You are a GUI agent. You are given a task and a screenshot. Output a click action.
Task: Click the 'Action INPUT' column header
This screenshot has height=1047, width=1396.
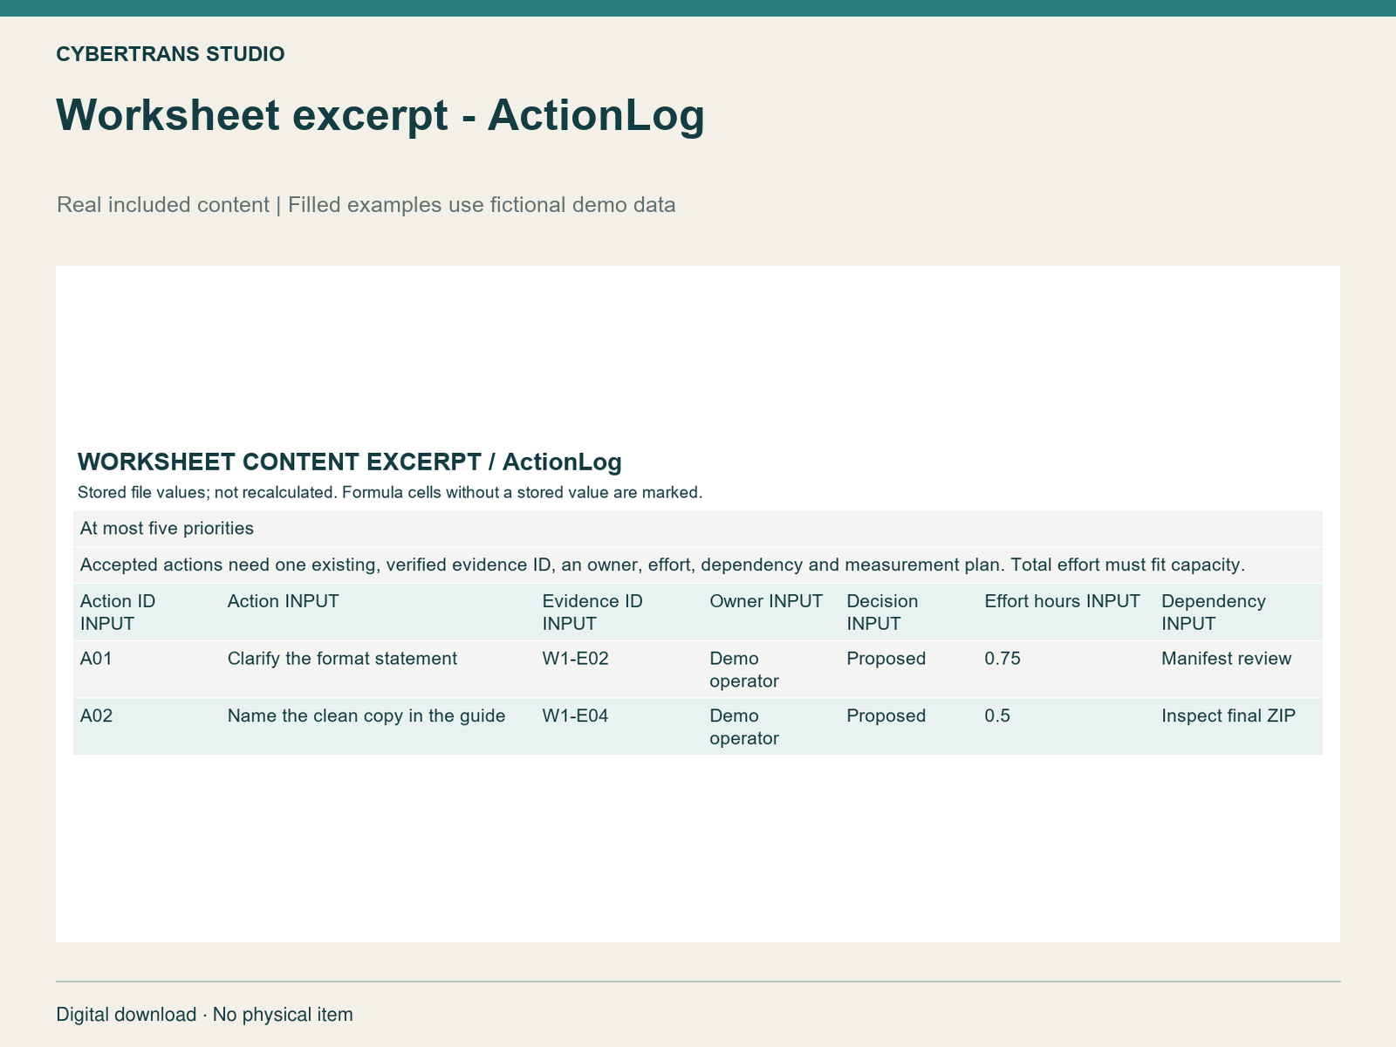pos(378,612)
